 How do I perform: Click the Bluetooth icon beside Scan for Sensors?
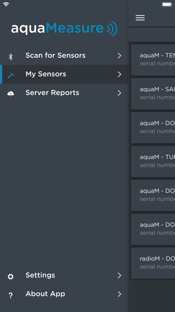point(11,57)
